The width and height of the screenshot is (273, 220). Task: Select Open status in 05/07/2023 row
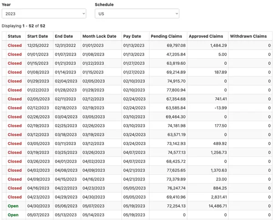pyautogui.click(x=13, y=215)
